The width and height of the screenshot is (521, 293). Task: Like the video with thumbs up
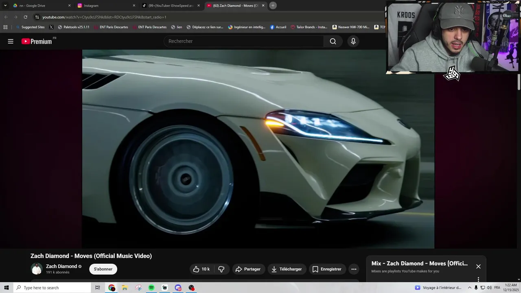tap(201, 269)
